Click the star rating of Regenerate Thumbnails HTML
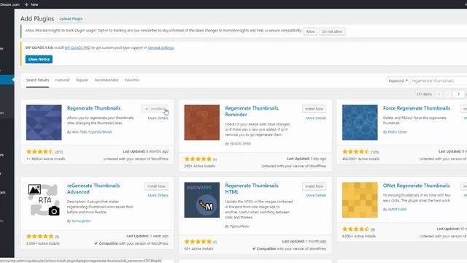Viewport: 467px width, 263px height. click(x=198, y=242)
